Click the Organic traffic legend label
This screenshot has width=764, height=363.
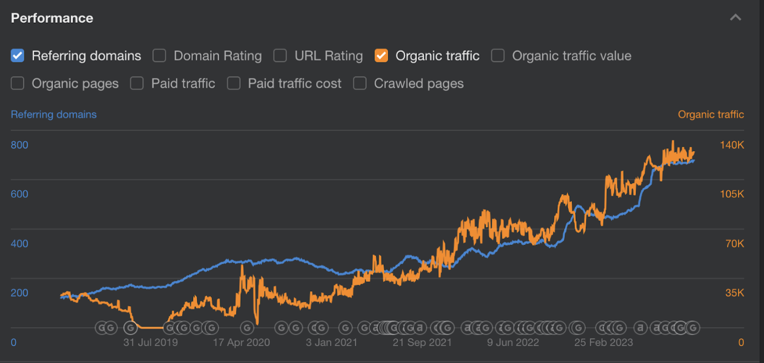710,114
